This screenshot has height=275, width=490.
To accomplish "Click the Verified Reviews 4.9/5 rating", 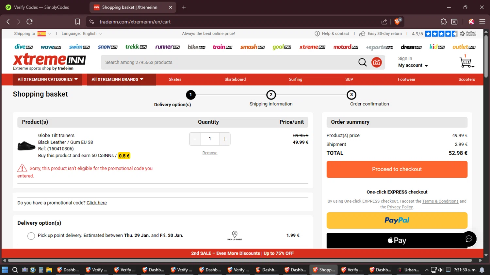I will [444, 34].
